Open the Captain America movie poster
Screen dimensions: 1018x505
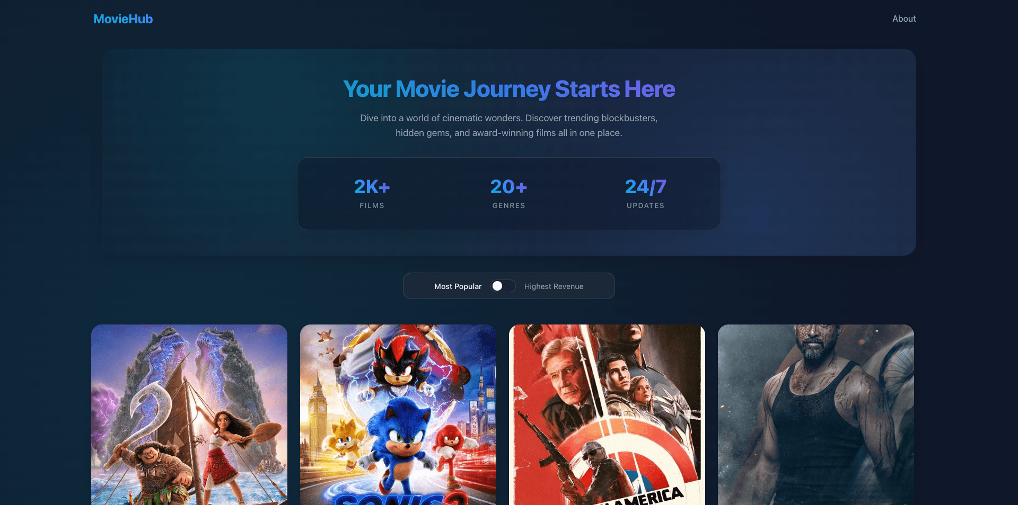[607, 414]
